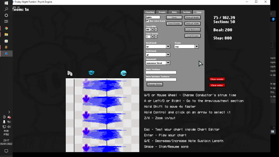Switch to the Events tab
Screen dimensions: 279x157
coord(162,12)
